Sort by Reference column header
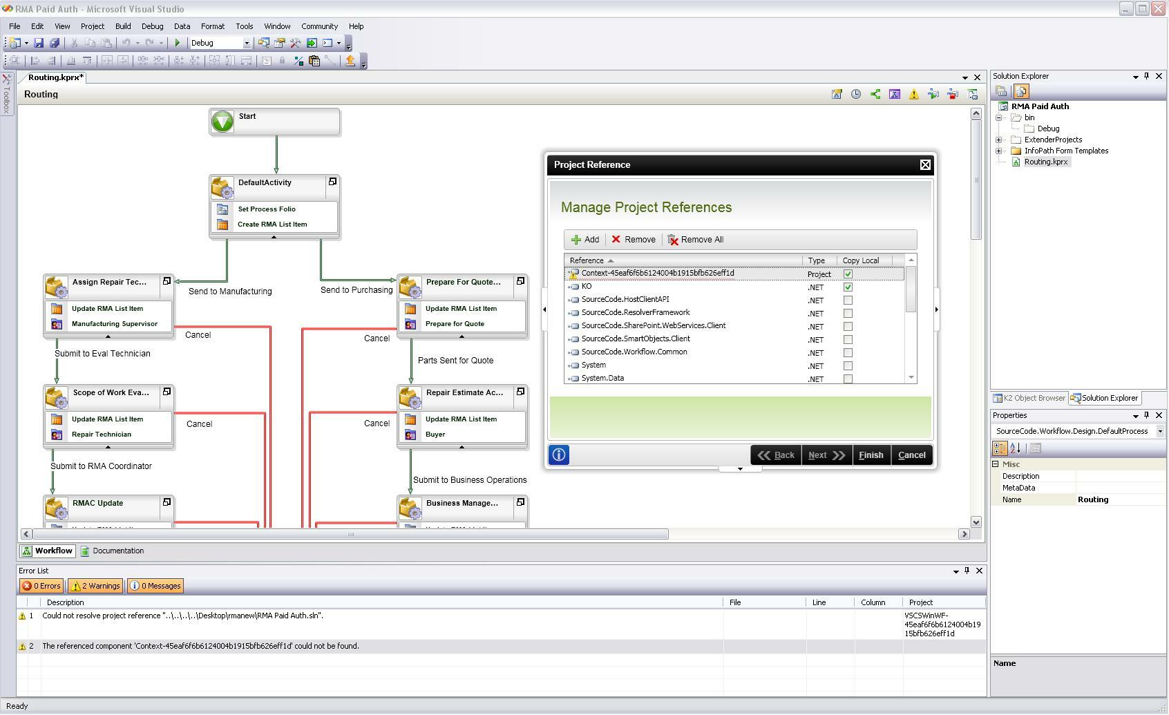1169x715 pixels. click(683, 260)
